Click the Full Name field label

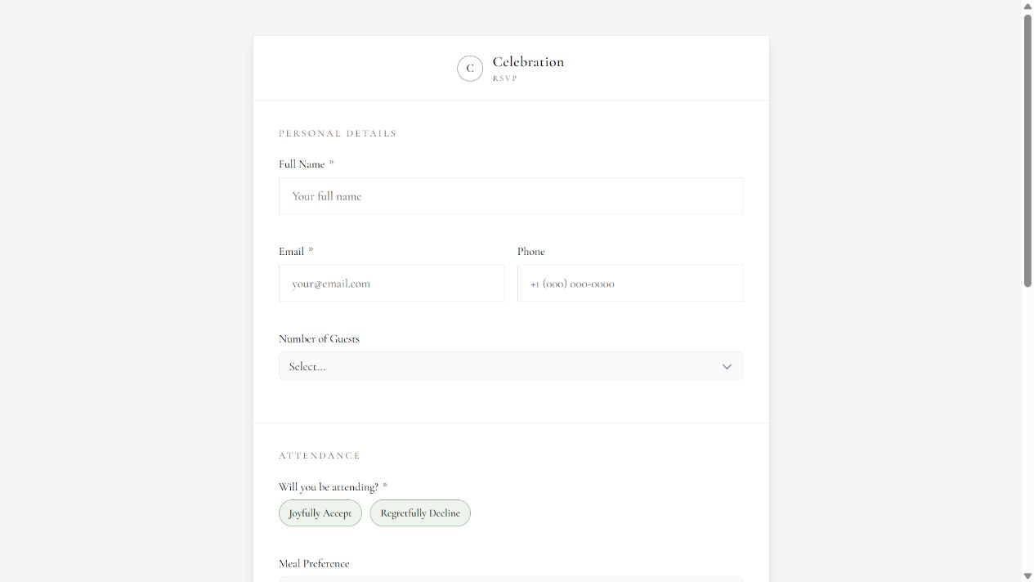pos(307,164)
